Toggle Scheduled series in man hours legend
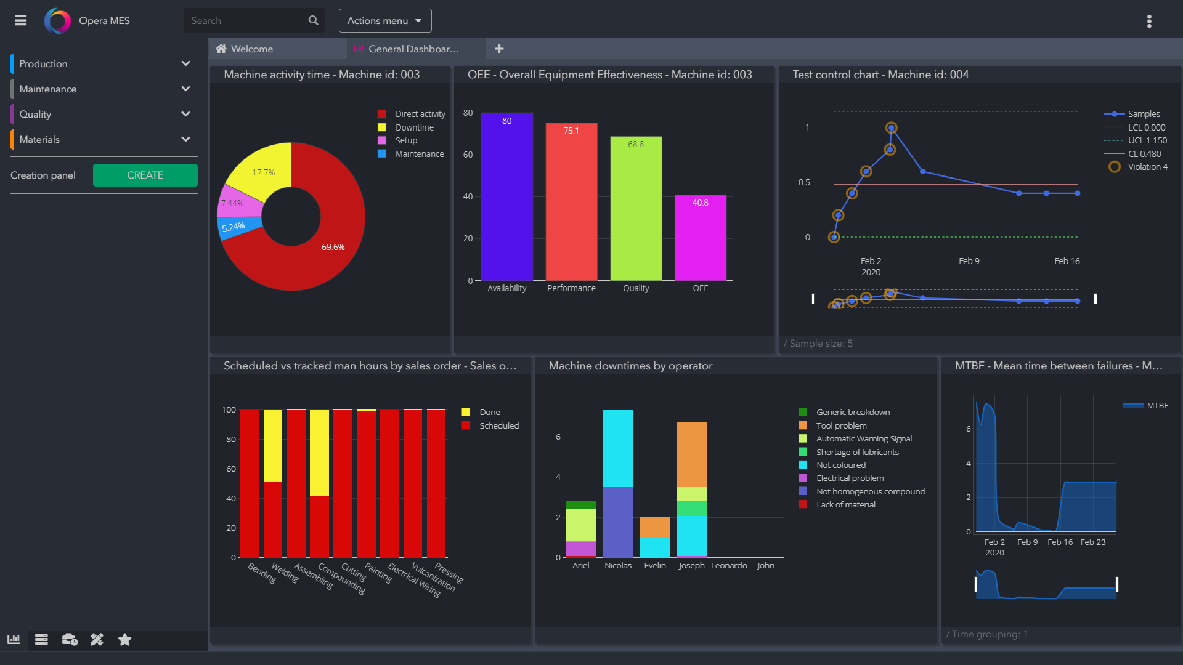Screen dimensions: 1183x665 (498, 425)
